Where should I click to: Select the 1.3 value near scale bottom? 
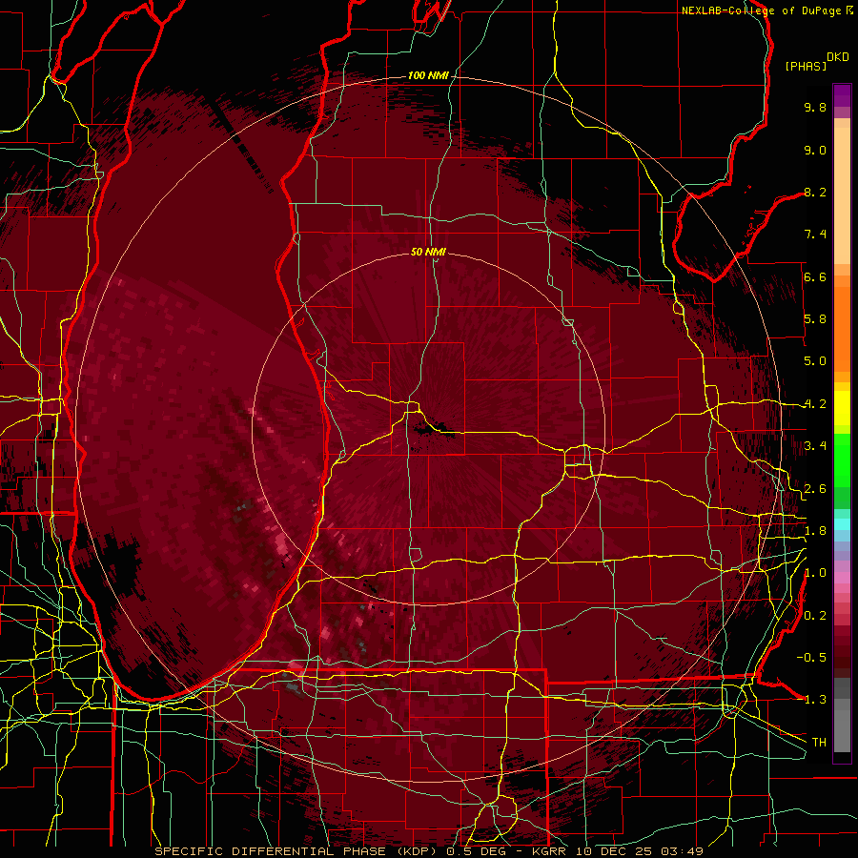click(x=815, y=700)
